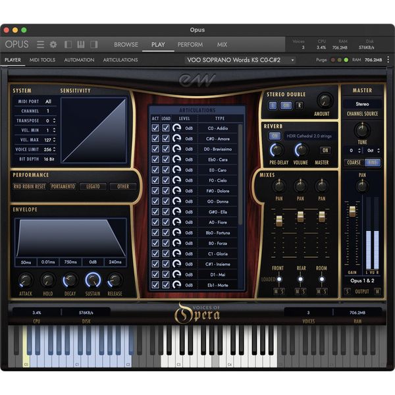395x395 pixels.
Task: Open the AUTOMATION sub-tab
Action: [x=79, y=60]
